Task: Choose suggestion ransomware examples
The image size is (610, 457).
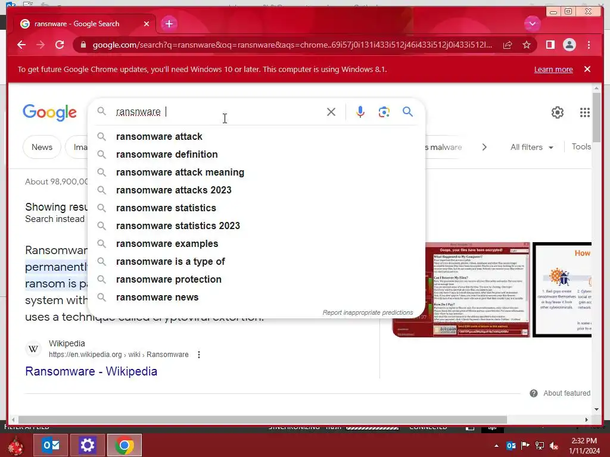Action: [256, 244]
